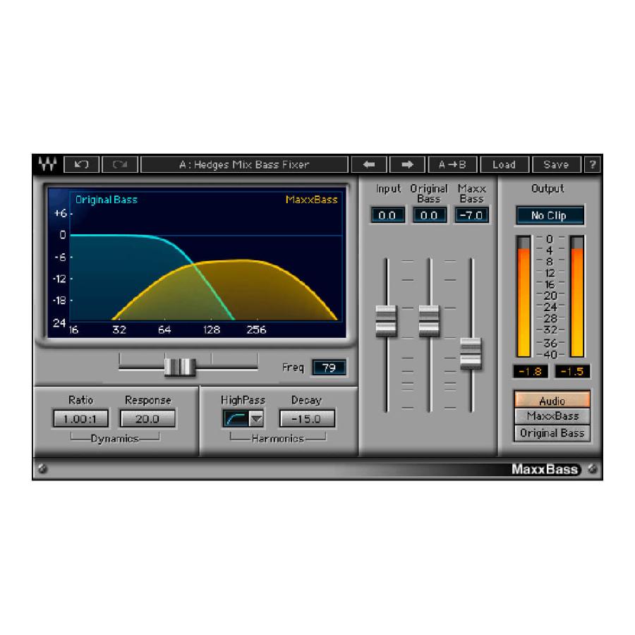The image size is (635, 635).
Task: Click the Input gain value 0.0
Action: click(x=387, y=215)
